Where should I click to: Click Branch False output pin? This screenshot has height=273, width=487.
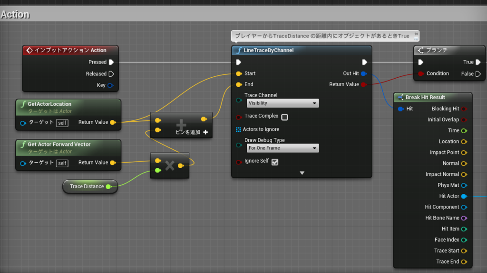coord(478,74)
